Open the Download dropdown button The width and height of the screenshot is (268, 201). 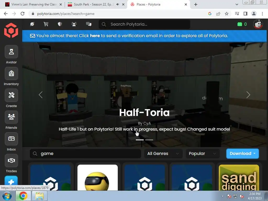click(243, 153)
